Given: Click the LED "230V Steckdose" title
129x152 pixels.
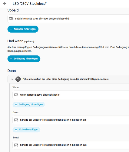Looking at the screenshot, I should click(x=30, y=4).
